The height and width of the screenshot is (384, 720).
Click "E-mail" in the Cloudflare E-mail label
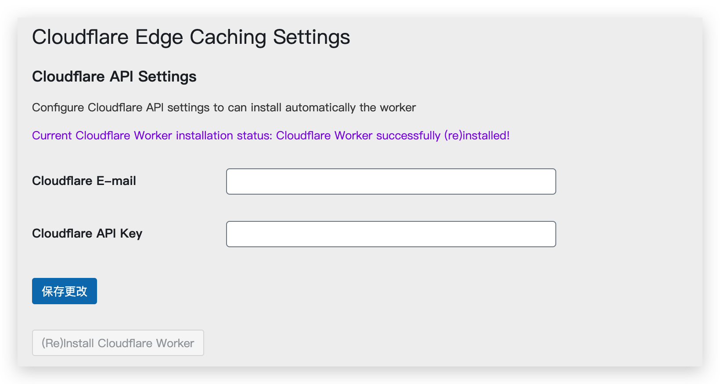pos(116,181)
